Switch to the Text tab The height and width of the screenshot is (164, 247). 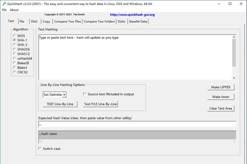coord(11,21)
